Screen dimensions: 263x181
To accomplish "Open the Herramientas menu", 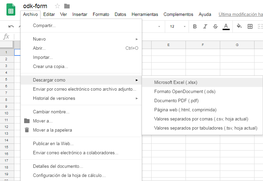I will [x=145, y=14].
